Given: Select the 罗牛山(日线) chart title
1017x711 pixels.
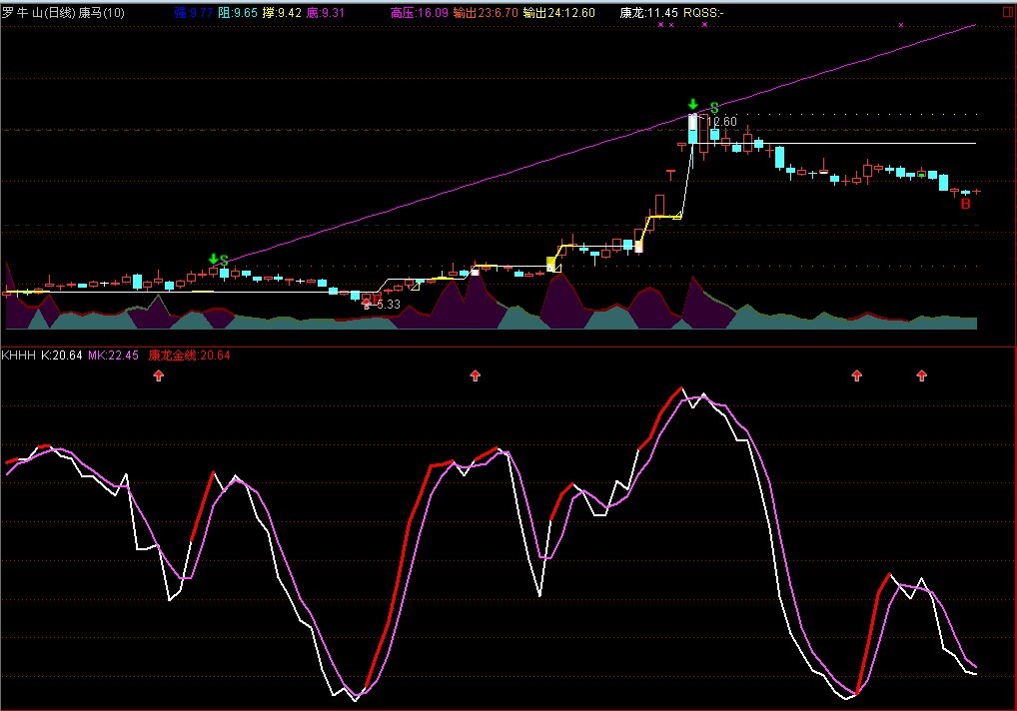Looking at the screenshot, I should 38,13.
